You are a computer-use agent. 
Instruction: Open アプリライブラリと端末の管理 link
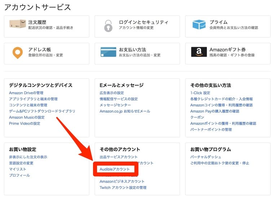(x=34, y=99)
